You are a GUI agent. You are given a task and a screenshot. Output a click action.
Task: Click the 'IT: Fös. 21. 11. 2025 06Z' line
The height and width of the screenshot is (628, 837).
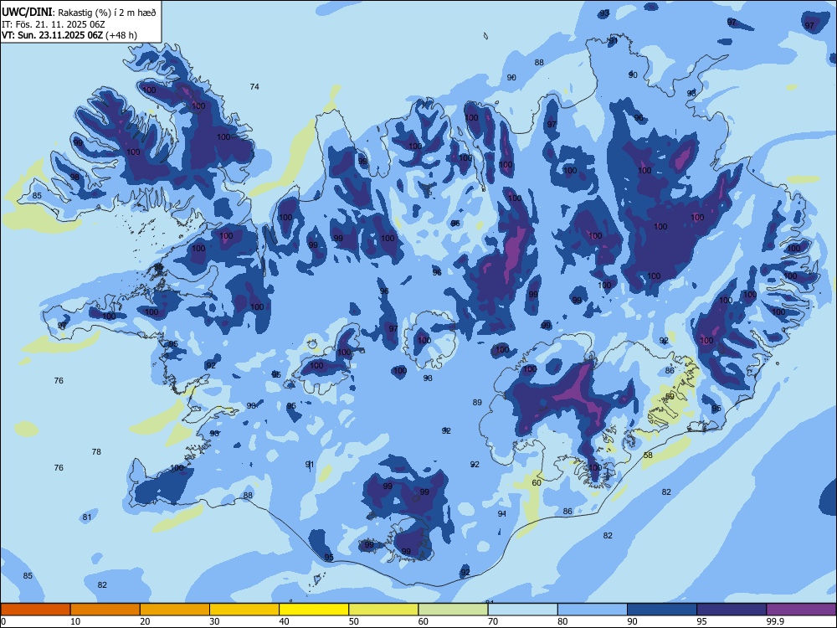coord(54,24)
